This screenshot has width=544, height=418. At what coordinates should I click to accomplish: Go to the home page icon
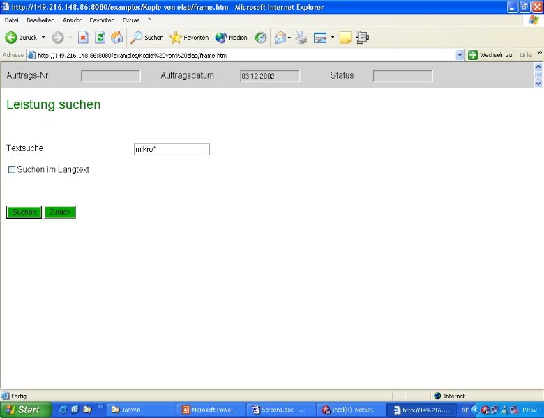117,38
